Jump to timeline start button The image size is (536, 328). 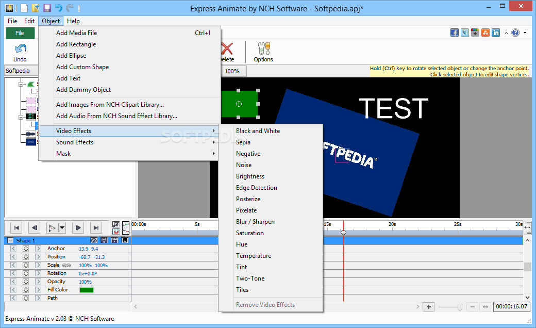tap(16, 228)
